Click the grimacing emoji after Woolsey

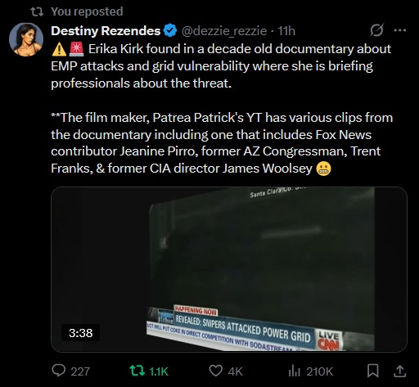[323, 169]
